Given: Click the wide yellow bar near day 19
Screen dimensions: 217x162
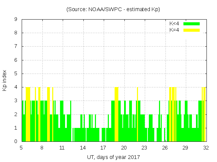Looking at the screenshot, I should coord(116,115).
